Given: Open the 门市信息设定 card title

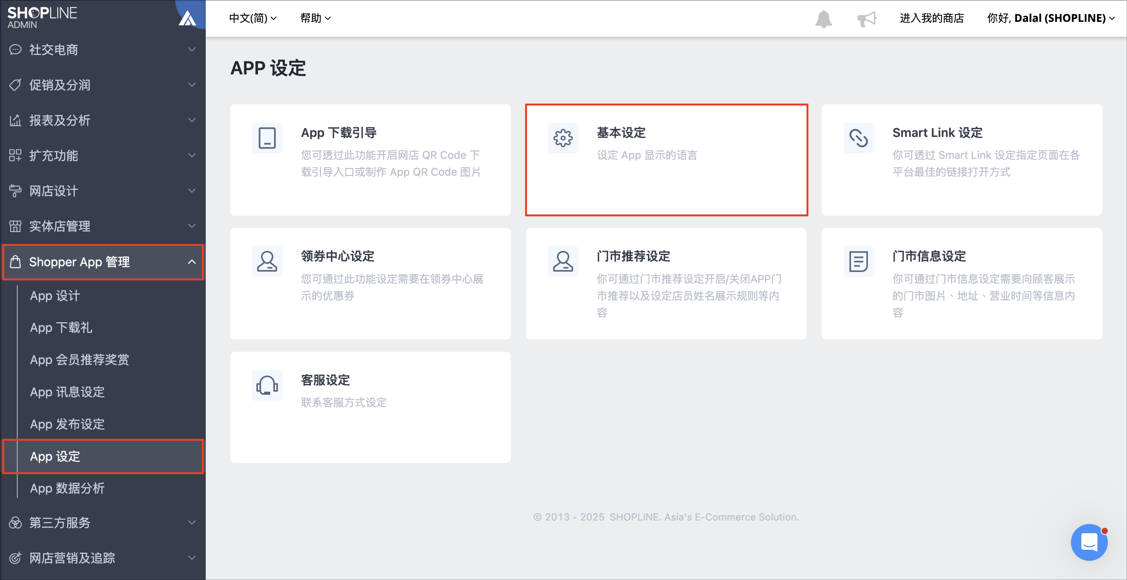Looking at the screenshot, I should pos(929,256).
